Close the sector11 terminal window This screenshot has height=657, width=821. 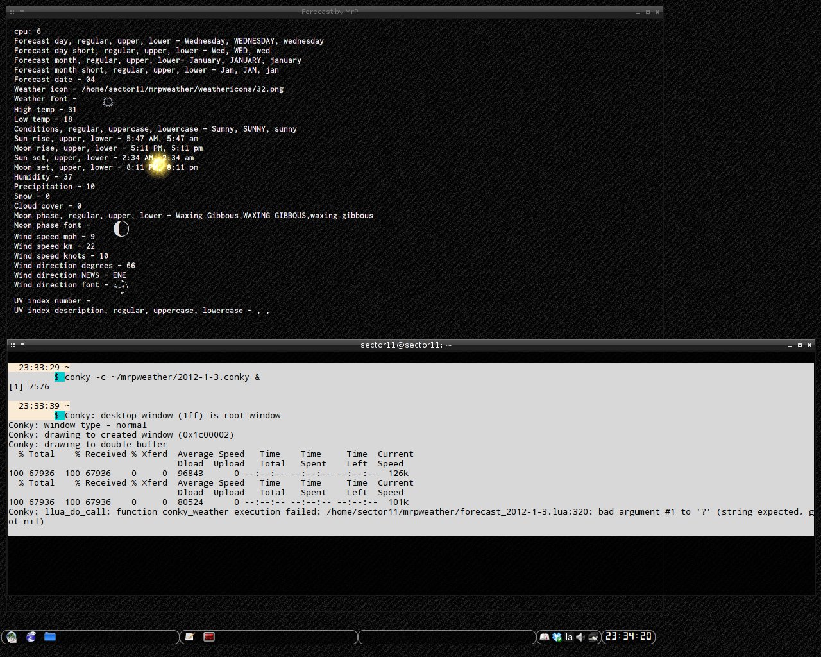809,345
